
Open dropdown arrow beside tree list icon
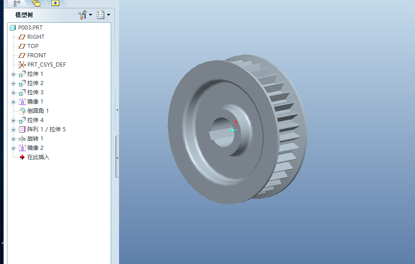pyautogui.click(x=108, y=15)
